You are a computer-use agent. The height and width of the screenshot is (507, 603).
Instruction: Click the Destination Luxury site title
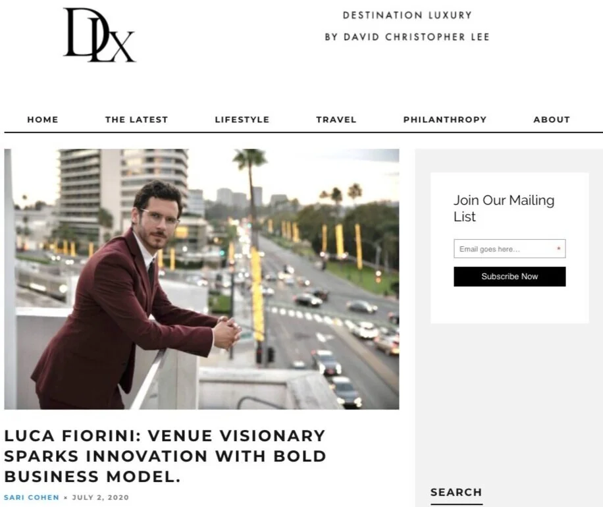tap(407, 15)
